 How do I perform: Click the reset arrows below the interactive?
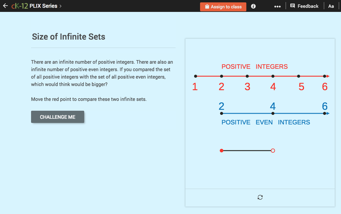pos(260,197)
